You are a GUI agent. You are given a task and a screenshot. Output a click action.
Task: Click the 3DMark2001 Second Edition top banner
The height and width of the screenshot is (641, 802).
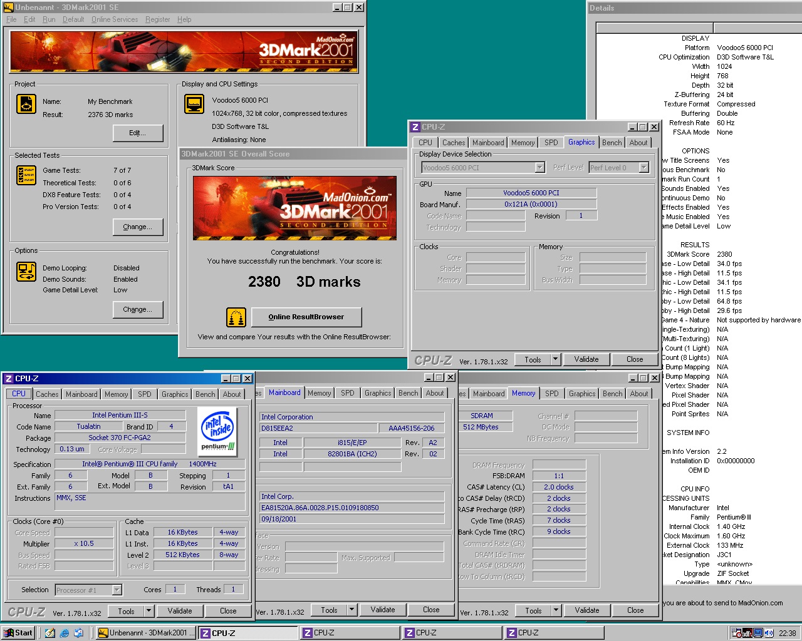(184, 51)
